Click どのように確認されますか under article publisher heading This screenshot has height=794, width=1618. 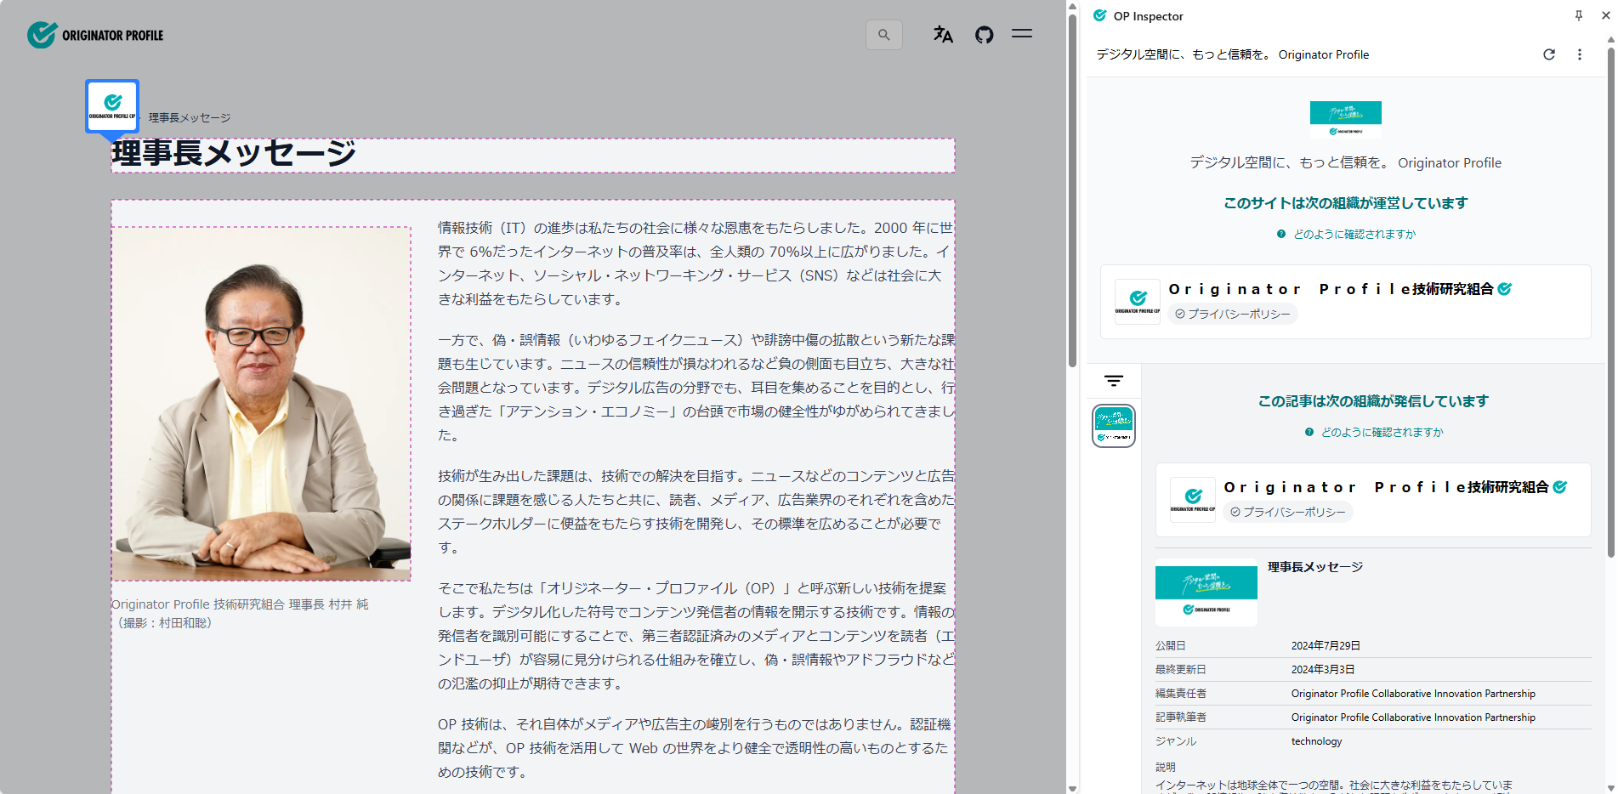point(1382,433)
